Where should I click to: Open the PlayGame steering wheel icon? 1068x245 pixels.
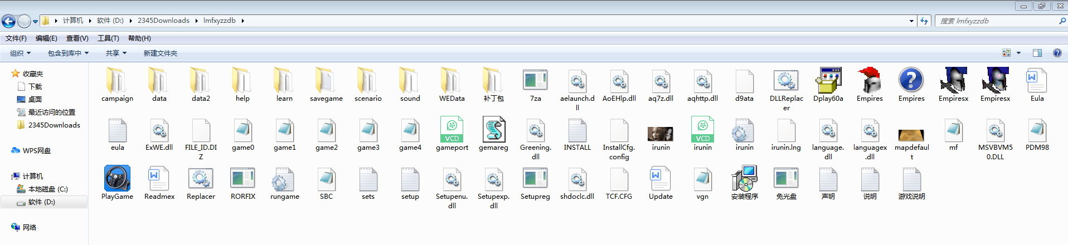(117, 179)
